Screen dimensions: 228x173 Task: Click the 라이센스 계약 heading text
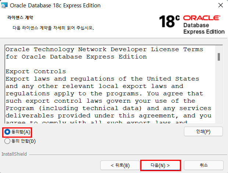point(20,18)
